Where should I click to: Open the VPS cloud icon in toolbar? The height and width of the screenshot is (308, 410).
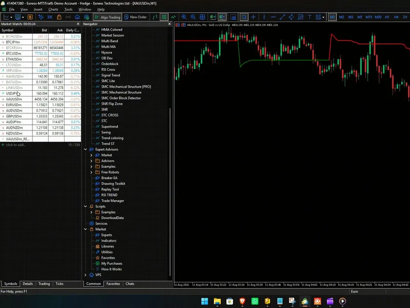coord(77,17)
